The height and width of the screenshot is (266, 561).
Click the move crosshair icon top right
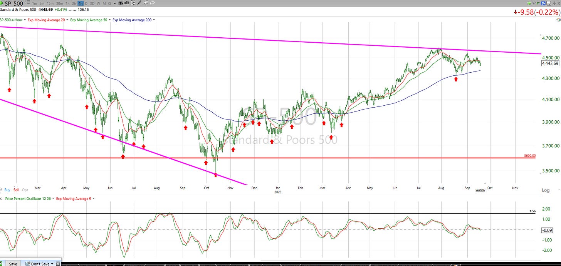[554, 3]
